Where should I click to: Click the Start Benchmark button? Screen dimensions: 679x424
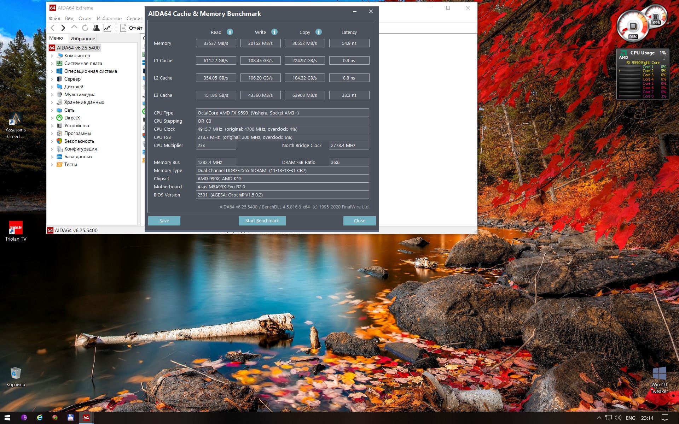pyautogui.click(x=262, y=221)
